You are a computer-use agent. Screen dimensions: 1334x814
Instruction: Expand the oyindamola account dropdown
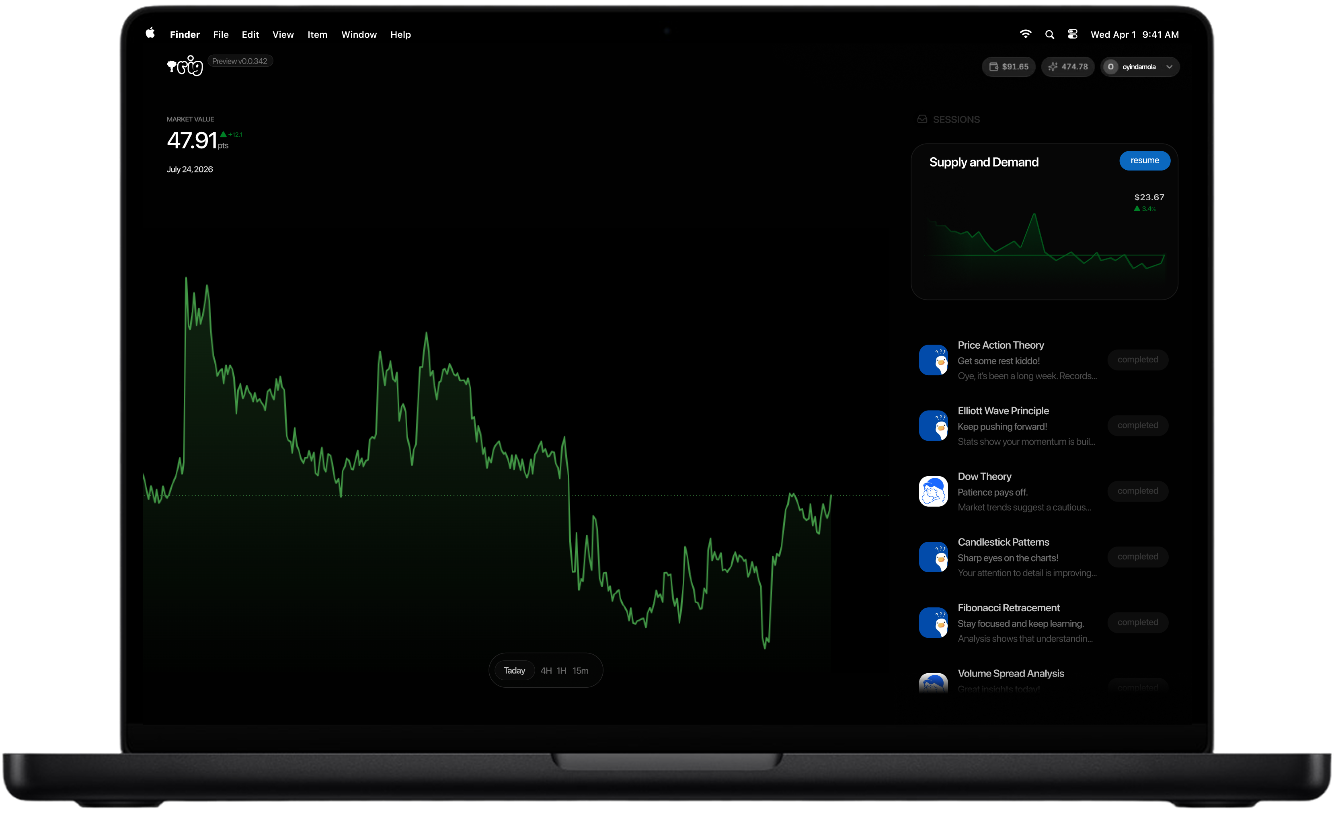[x=1140, y=67]
